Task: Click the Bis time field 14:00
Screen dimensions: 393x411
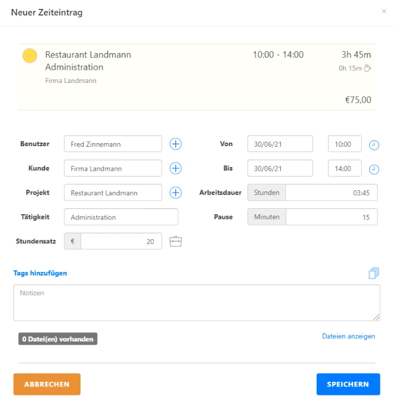Action: 345,168
